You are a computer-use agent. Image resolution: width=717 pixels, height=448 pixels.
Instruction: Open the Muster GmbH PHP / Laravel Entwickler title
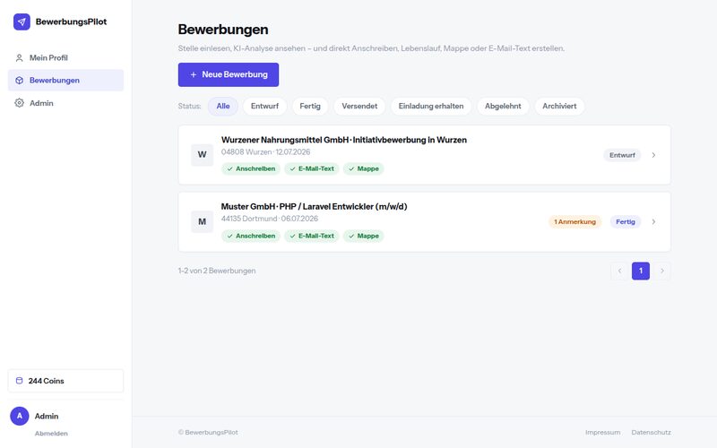pos(315,207)
